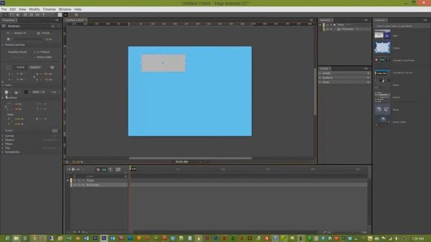This screenshot has height=242, width=431.
Task: Expand the Shadow section
Action: (x=3, y=140)
